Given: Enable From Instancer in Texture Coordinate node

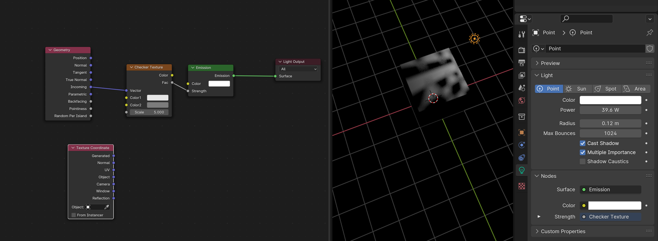Looking at the screenshot, I should click(74, 215).
